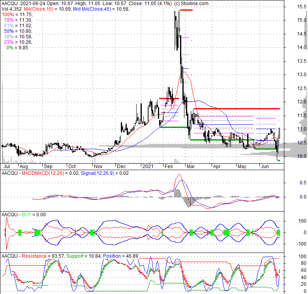This screenshot has height=294, width=308.
Task: Click the AACQU ticker symbol in header
Action: (x=9, y=4)
